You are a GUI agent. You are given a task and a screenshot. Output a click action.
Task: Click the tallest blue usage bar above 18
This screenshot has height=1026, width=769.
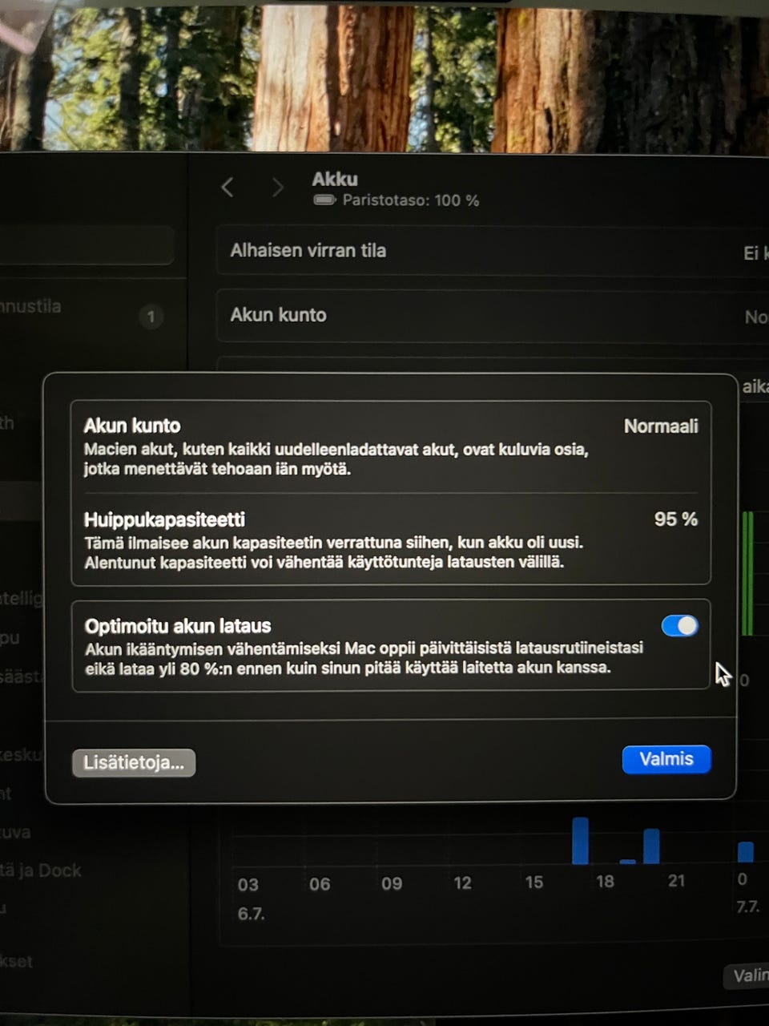pos(580,840)
